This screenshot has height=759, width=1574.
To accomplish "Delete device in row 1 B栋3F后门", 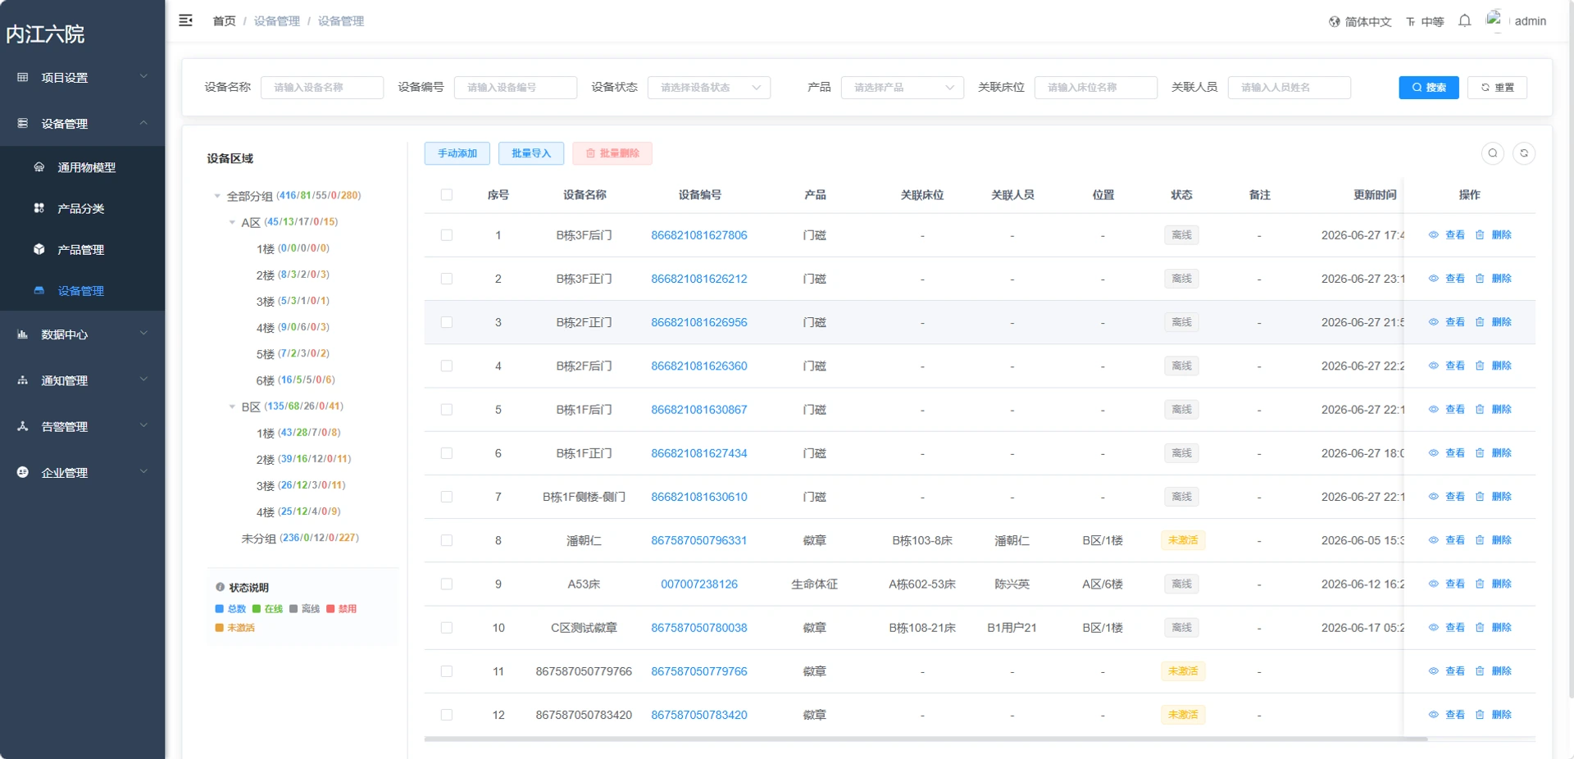I will click(1494, 235).
